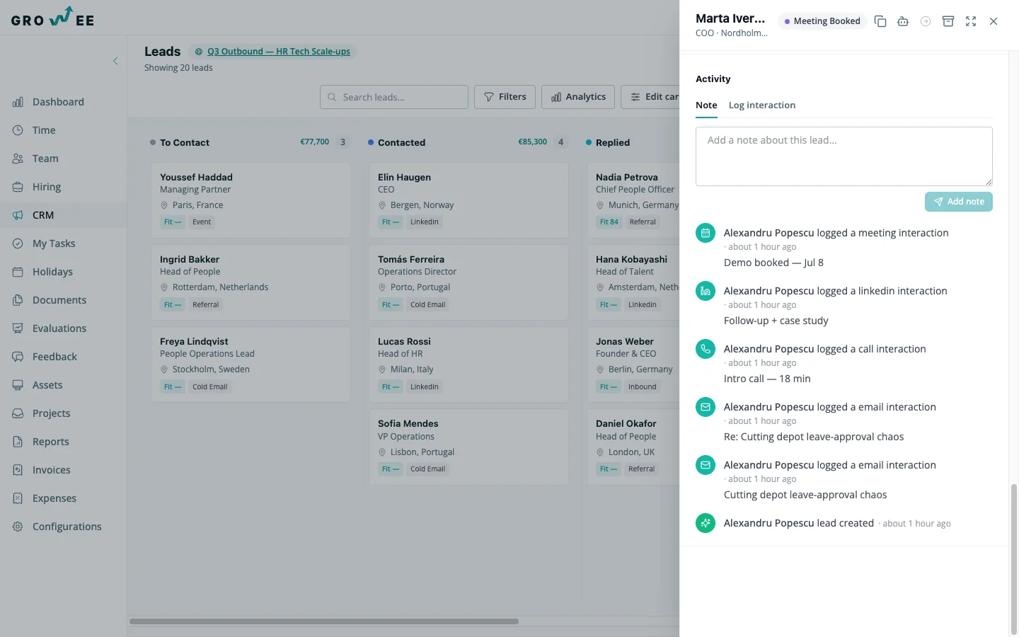
Task: Open the Filters panel
Action: coord(505,97)
